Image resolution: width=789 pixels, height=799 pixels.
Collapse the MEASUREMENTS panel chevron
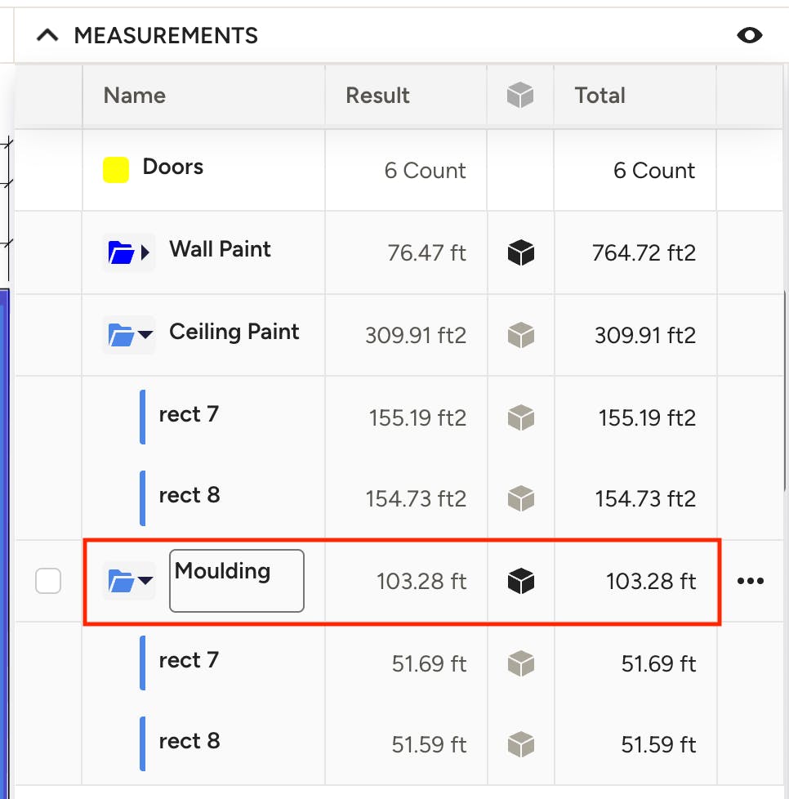point(47,35)
